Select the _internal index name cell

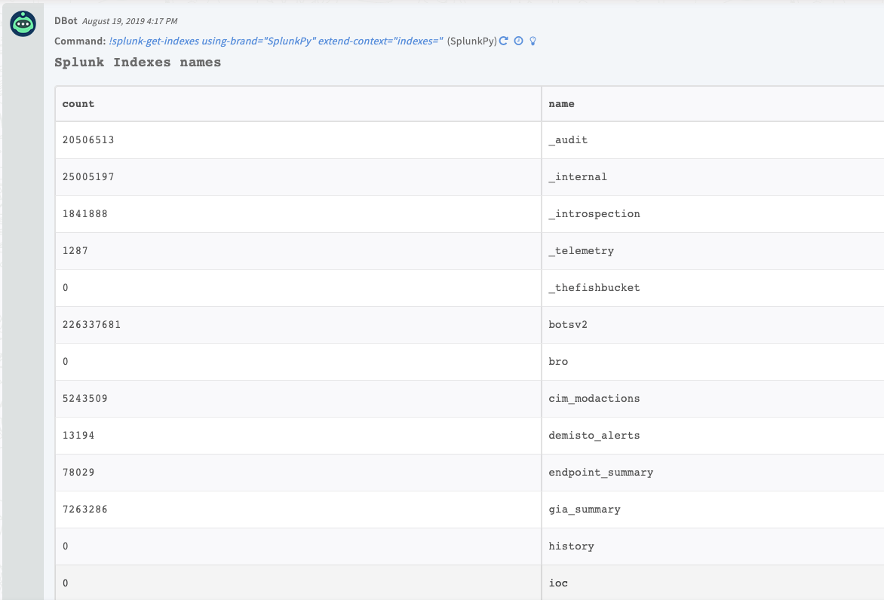578,177
